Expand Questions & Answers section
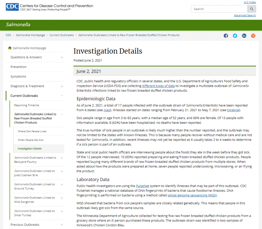 62,57
